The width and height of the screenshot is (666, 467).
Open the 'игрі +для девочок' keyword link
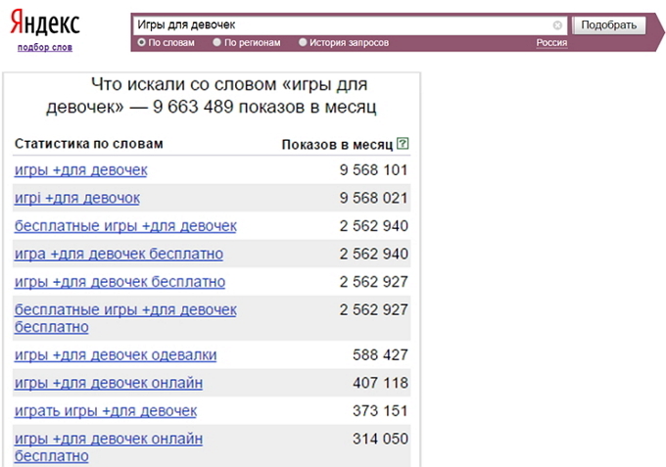click(x=76, y=198)
